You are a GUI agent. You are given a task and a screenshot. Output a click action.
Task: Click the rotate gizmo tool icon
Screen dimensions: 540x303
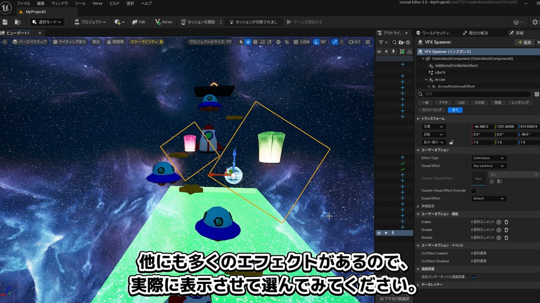pyautogui.click(x=262, y=42)
